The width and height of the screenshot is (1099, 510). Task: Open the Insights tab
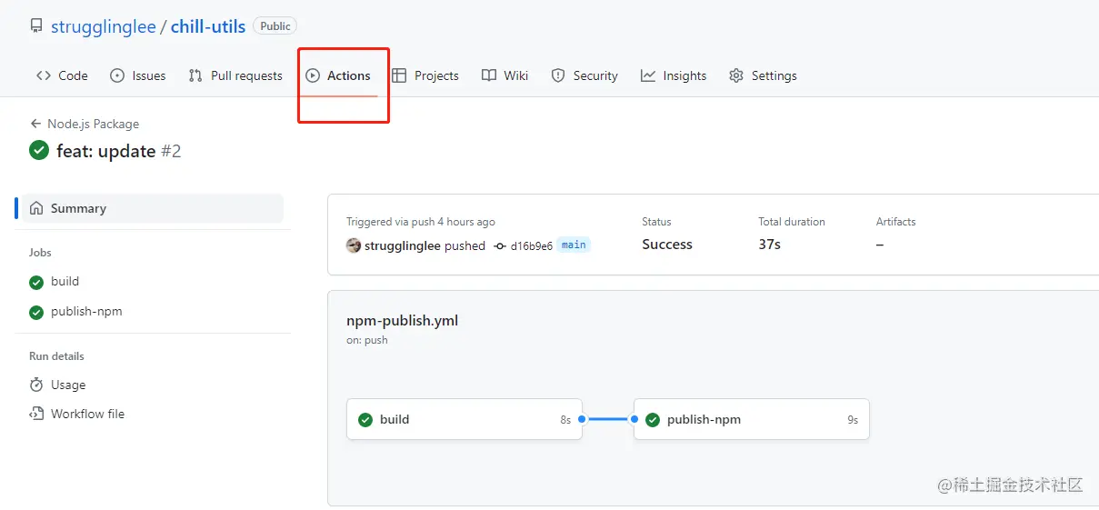tap(674, 75)
